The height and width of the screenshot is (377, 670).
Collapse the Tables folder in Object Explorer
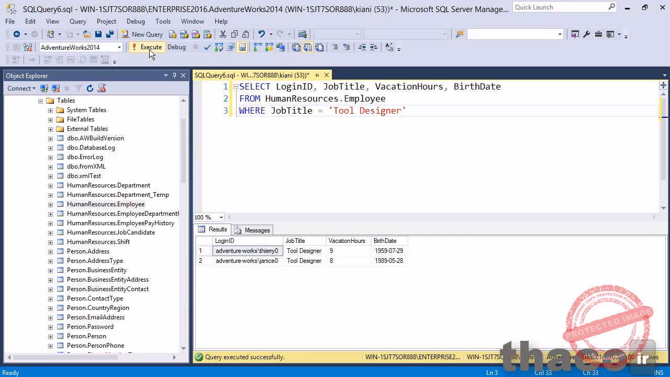point(40,100)
